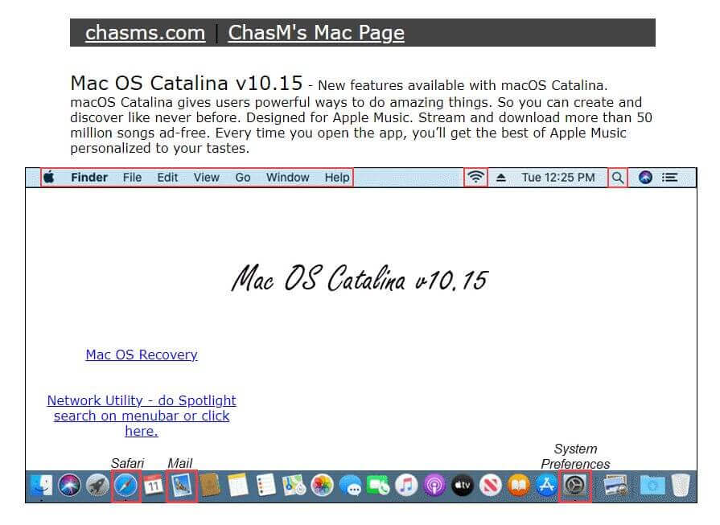Open Launchpad rocket icon in dock
Screen dimensions: 720x525
97,486
